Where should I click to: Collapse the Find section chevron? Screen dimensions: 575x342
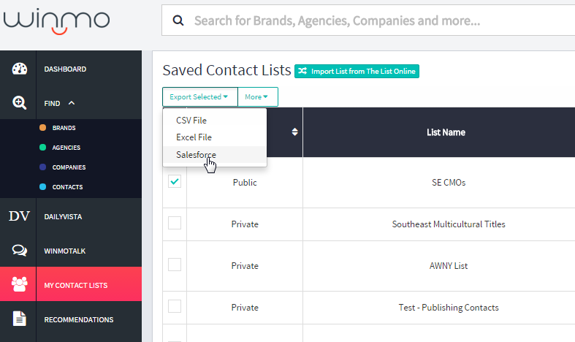(72, 104)
